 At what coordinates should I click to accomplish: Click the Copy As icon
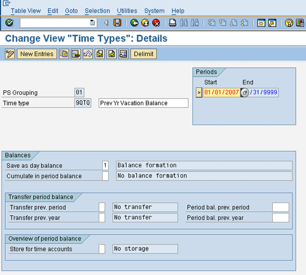64,54
